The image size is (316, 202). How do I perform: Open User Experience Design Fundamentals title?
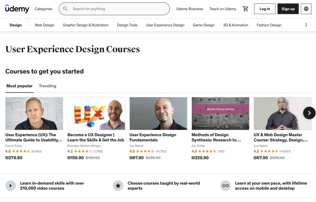coord(153,137)
